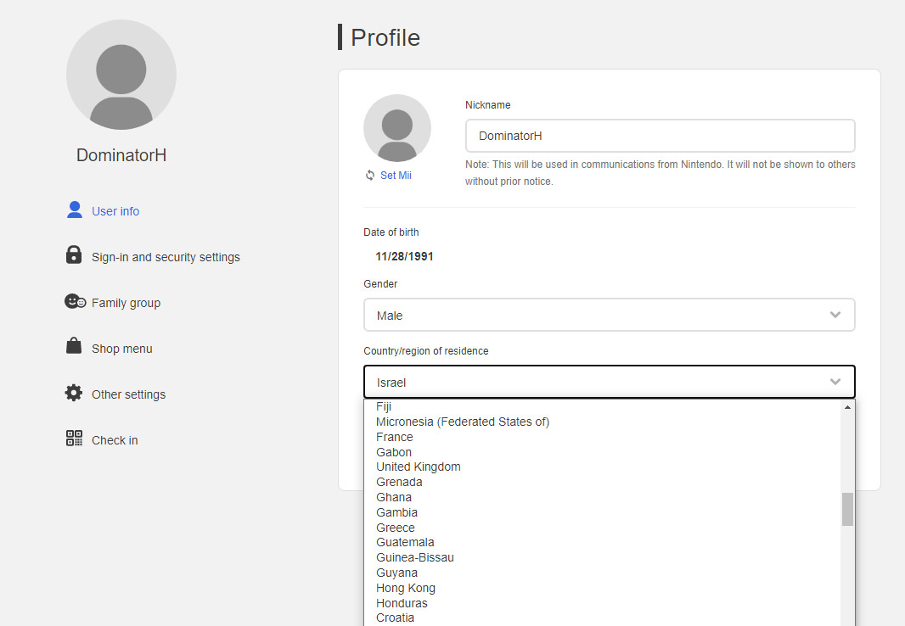The width and height of the screenshot is (905, 626).
Task: Click the Check in QR code icon
Action: click(x=74, y=439)
